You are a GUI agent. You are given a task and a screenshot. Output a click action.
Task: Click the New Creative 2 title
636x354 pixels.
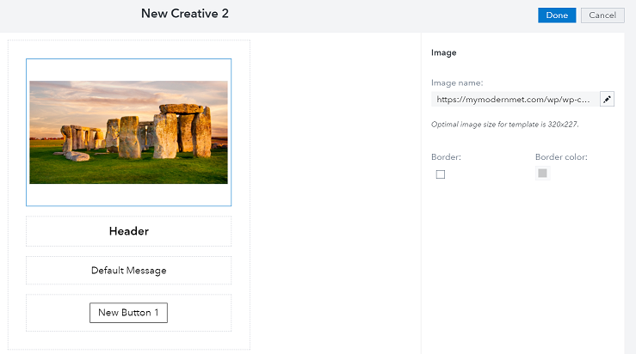[185, 14]
